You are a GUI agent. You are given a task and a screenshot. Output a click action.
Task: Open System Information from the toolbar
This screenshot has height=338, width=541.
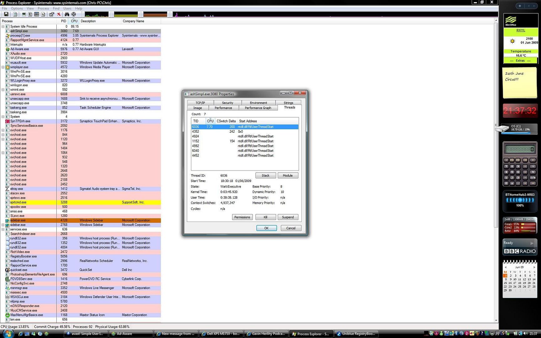(x=24, y=14)
